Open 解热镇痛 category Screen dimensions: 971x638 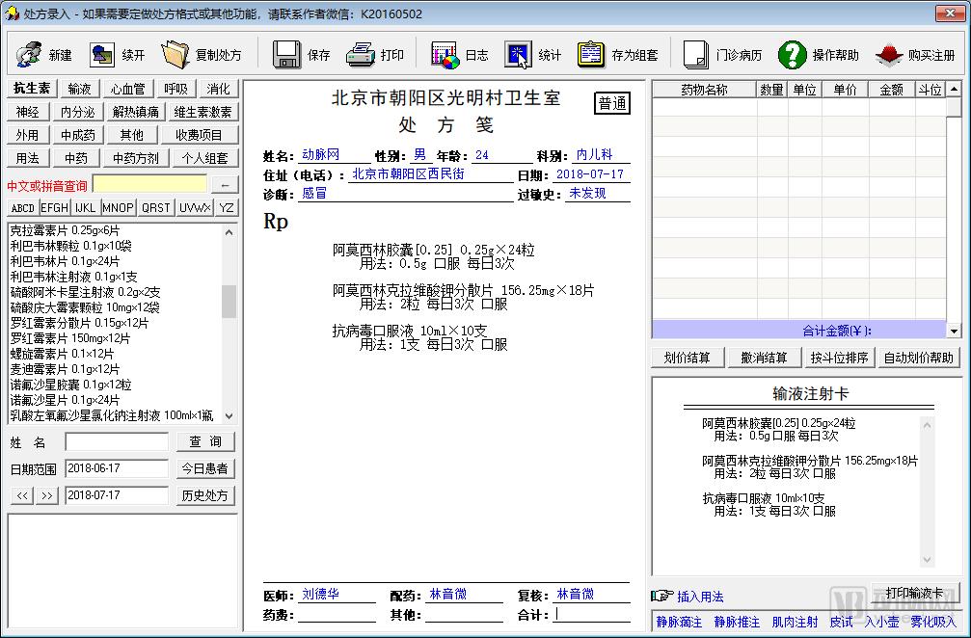[x=136, y=112]
